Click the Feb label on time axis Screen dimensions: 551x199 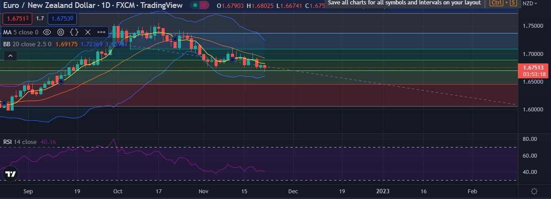472,191
